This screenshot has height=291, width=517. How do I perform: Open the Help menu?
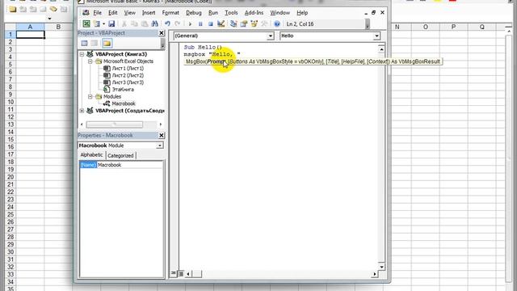(302, 13)
